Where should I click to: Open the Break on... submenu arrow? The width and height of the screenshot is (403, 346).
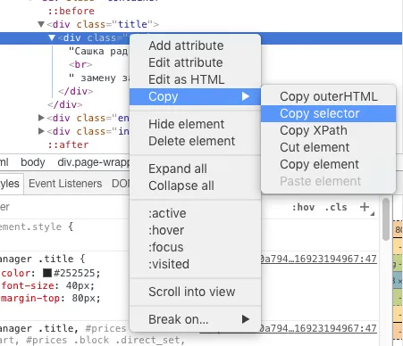click(x=246, y=319)
